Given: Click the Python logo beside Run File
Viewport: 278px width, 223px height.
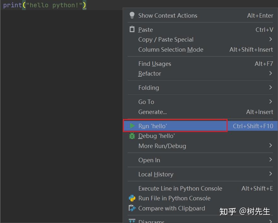Looking at the screenshot, I should click(132, 198).
